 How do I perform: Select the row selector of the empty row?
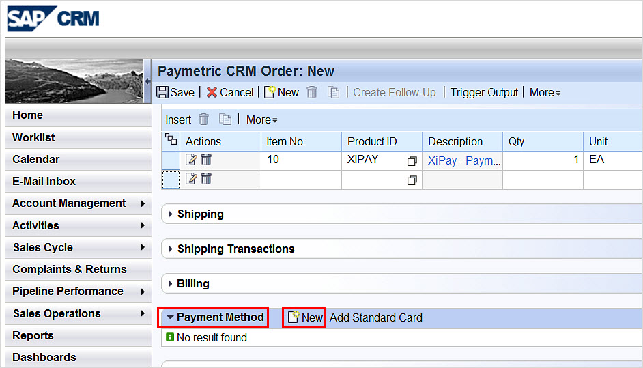(171, 180)
